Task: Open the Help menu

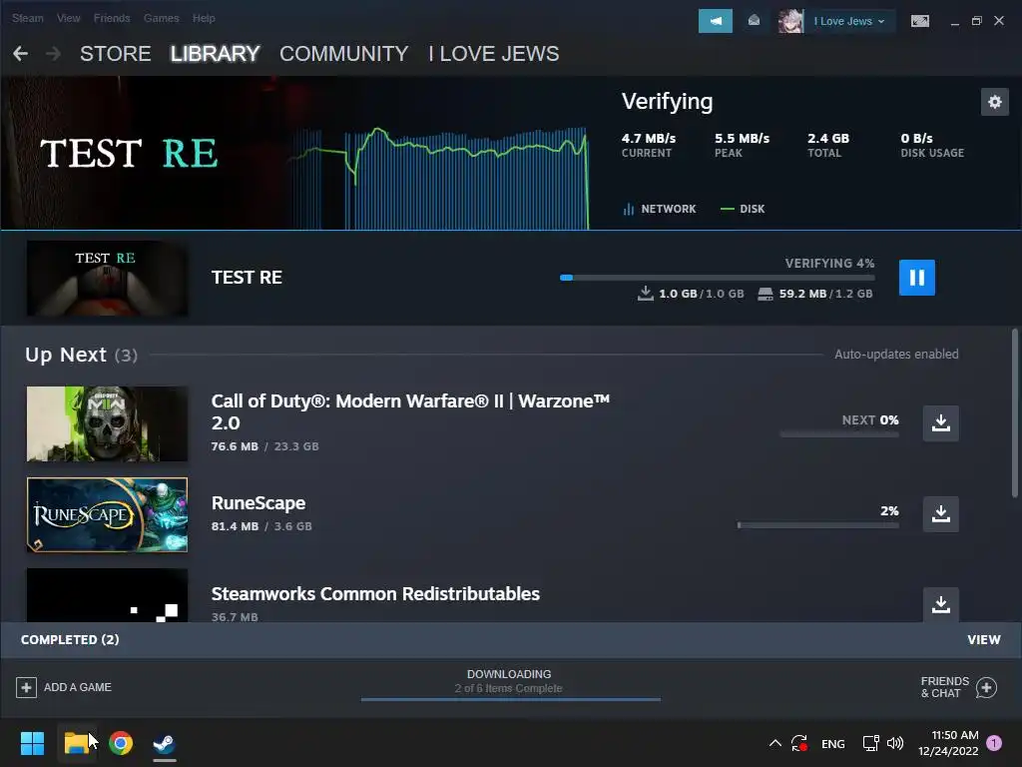Action: 204,18
